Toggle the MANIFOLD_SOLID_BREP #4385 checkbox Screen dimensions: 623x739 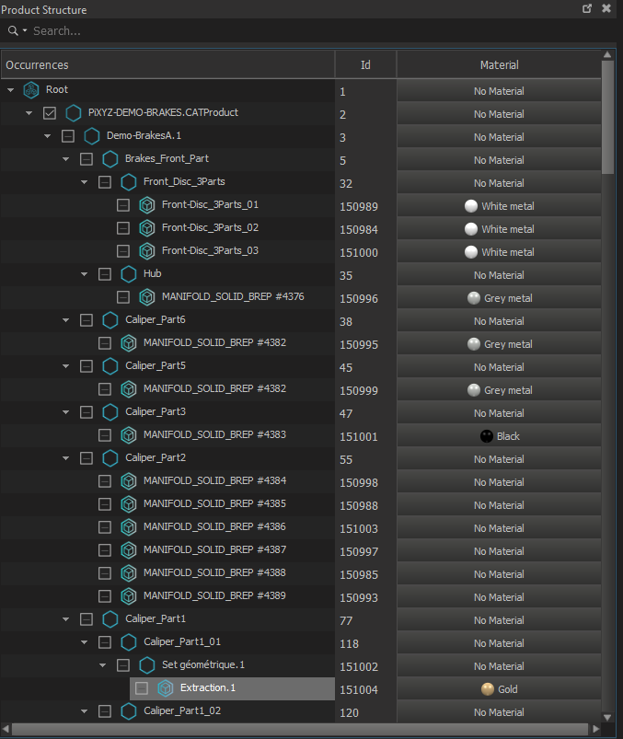click(105, 504)
